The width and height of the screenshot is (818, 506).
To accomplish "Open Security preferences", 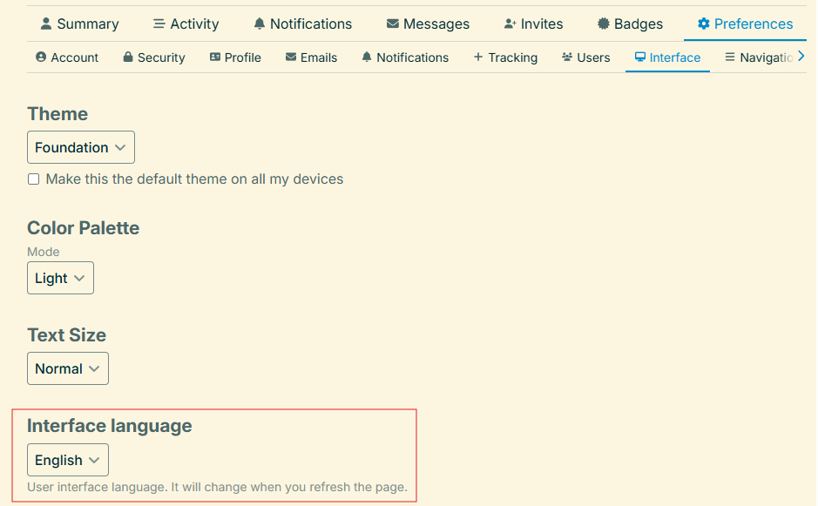I will coord(154,57).
